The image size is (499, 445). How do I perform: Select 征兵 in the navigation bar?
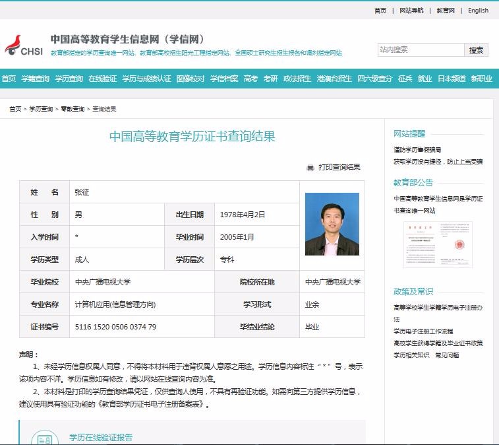405,79
